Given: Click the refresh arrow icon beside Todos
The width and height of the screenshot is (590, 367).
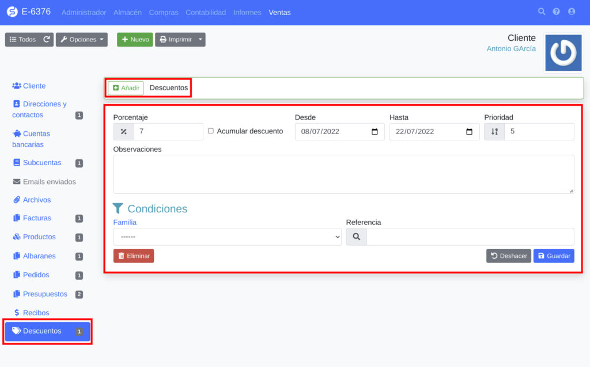Looking at the screenshot, I should tap(47, 40).
